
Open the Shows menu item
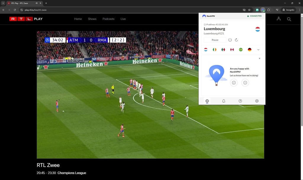point(92,19)
